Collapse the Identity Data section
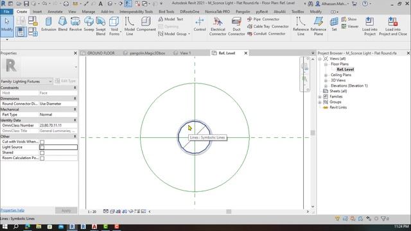The width and height of the screenshot is (411, 231). coord(74,120)
